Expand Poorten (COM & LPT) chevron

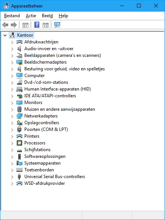coord(12,129)
